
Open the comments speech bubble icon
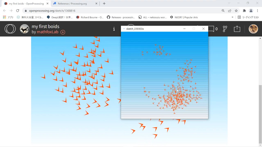click(x=211, y=29)
